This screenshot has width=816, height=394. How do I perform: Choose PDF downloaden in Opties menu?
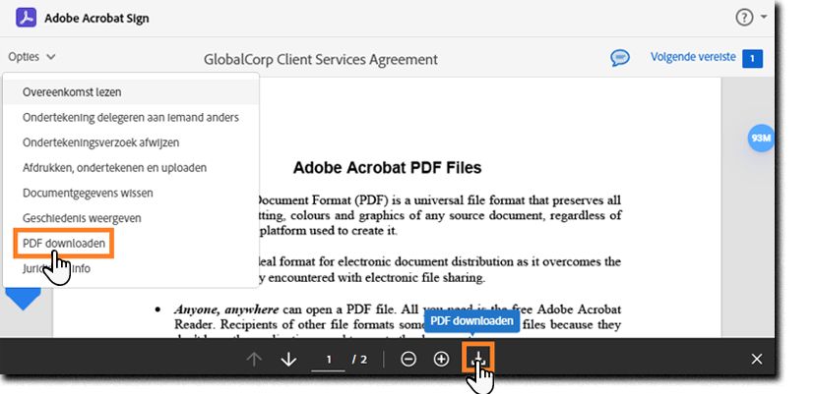(x=64, y=244)
